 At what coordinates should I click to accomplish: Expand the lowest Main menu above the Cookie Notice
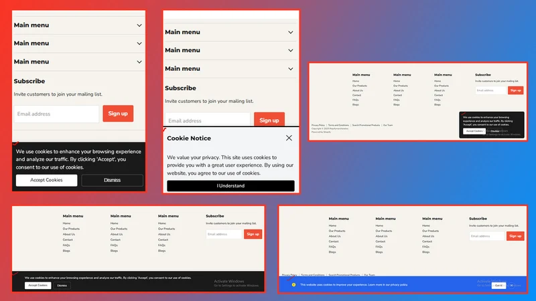point(230,69)
